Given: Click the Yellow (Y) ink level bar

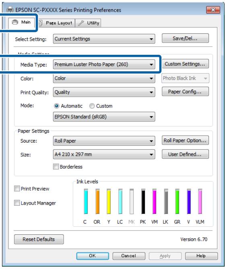Looking at the screenshot, I should tap(109, 201).
